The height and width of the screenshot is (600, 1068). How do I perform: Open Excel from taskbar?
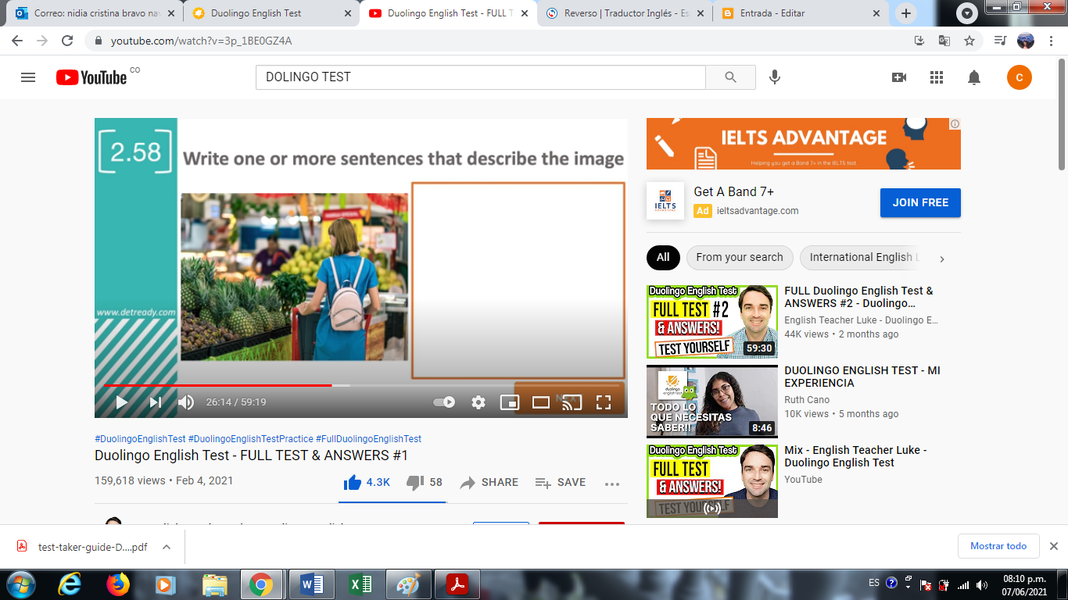point(360,584)
